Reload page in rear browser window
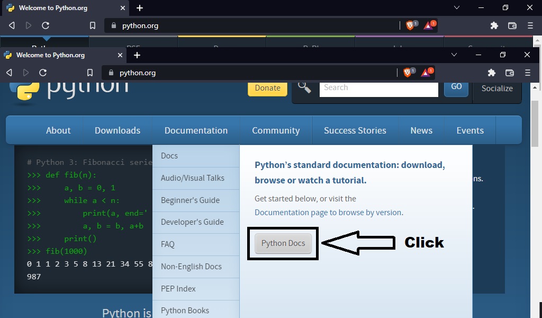The image size is (542, 318). click(x=46, y=25)
